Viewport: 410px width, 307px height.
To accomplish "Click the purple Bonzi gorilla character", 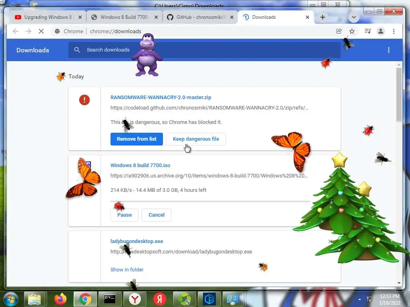I will coord(147,55).
